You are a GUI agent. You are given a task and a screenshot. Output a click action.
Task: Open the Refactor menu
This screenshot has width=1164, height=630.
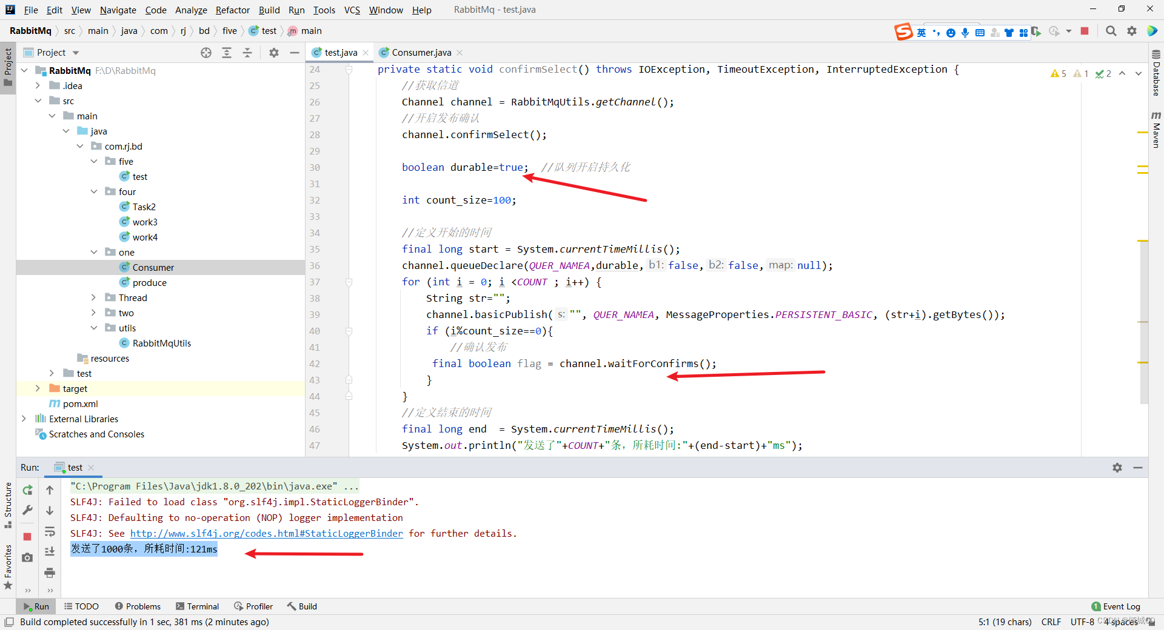point(233,10)
